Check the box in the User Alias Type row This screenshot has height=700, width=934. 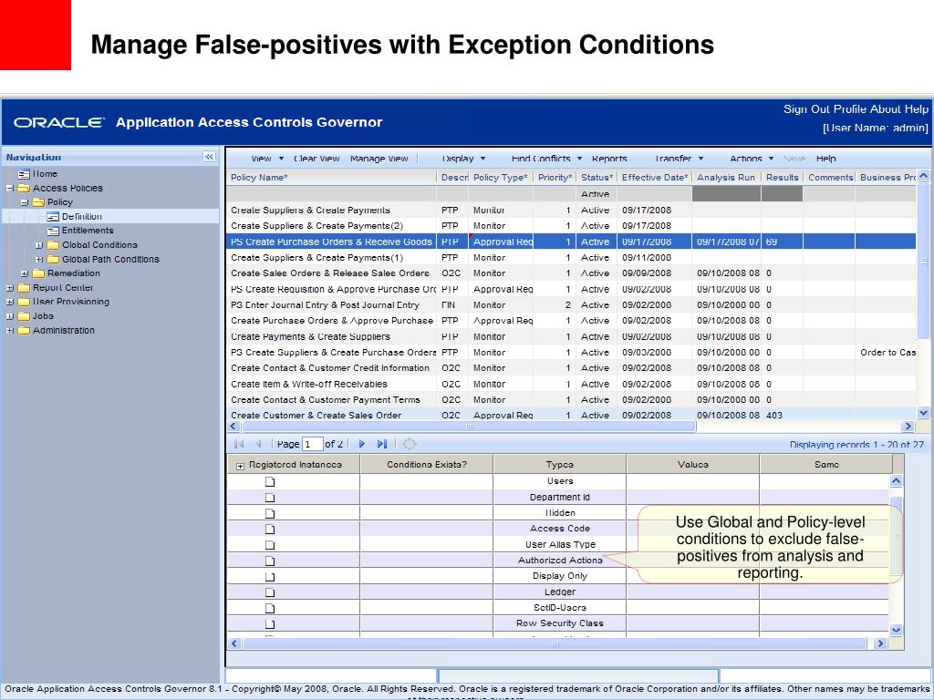[270, 545]
